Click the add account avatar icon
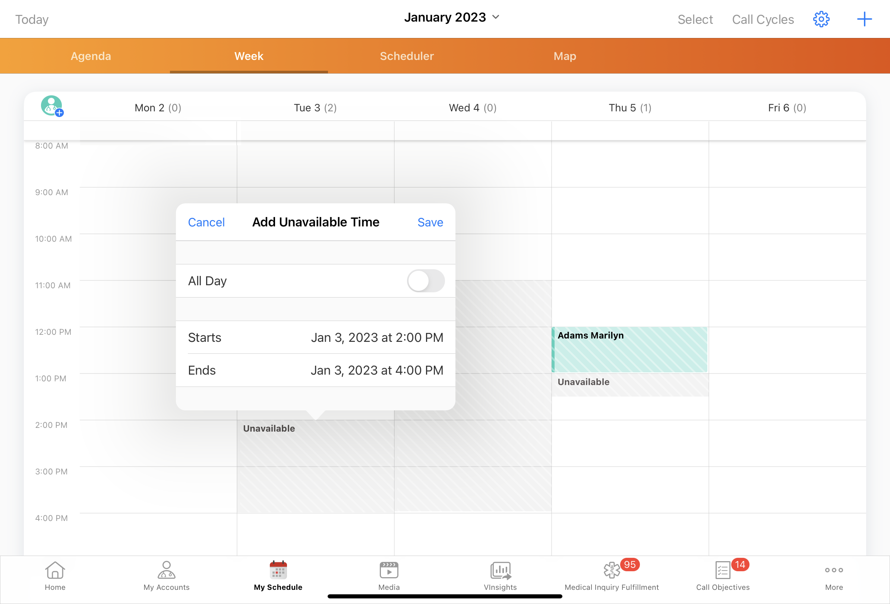 coord(52,106)
